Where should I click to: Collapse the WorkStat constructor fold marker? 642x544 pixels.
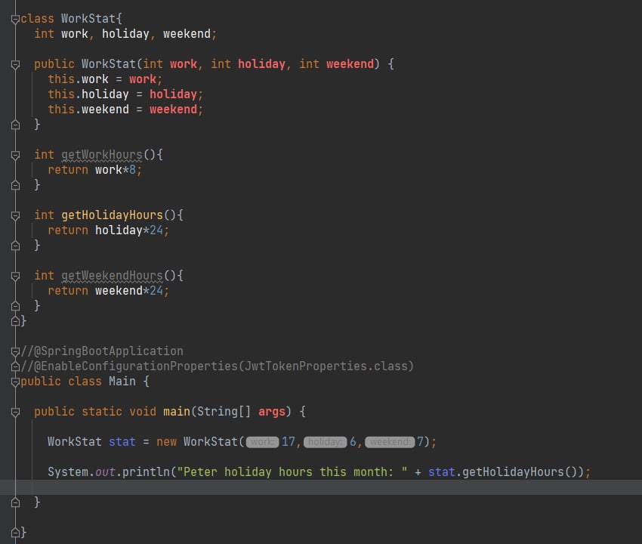(x=15, y=64)
